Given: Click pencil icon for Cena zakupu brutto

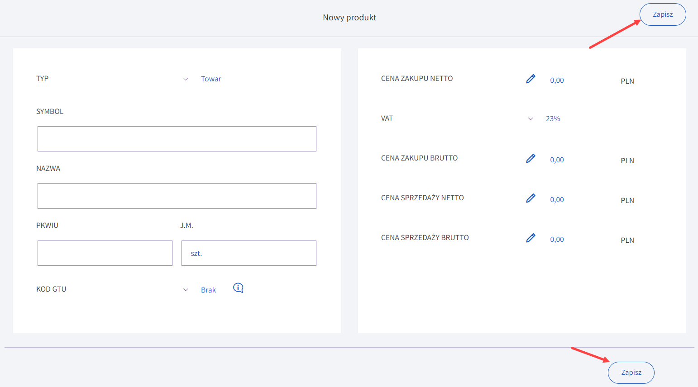Looking at the screenshot, I should (x=531, y=159).
